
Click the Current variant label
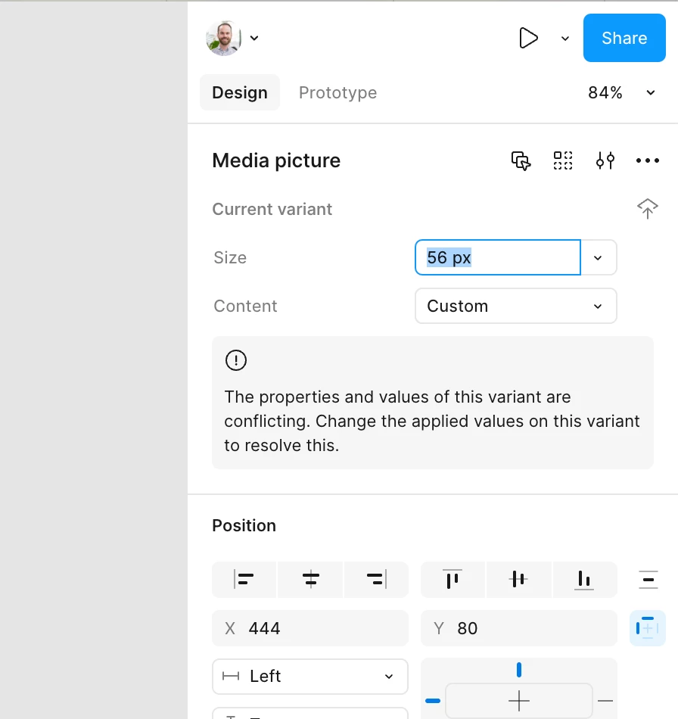tap(272, 209)
